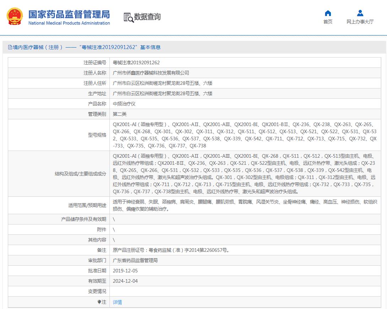Click the 注册人住所 address value

point(162,83)
